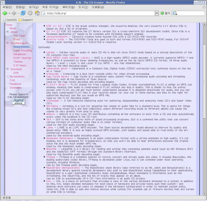The height and width of the screenshot is (201, 207).
Task: Open the 파일(F) menu
Action: (7, 7)
